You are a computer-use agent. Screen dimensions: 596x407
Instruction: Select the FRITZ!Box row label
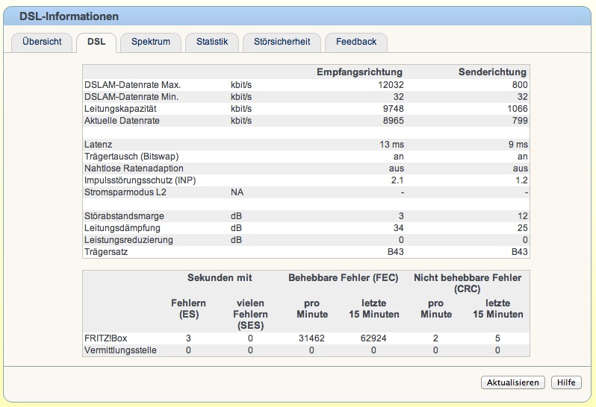pos(105,338)
